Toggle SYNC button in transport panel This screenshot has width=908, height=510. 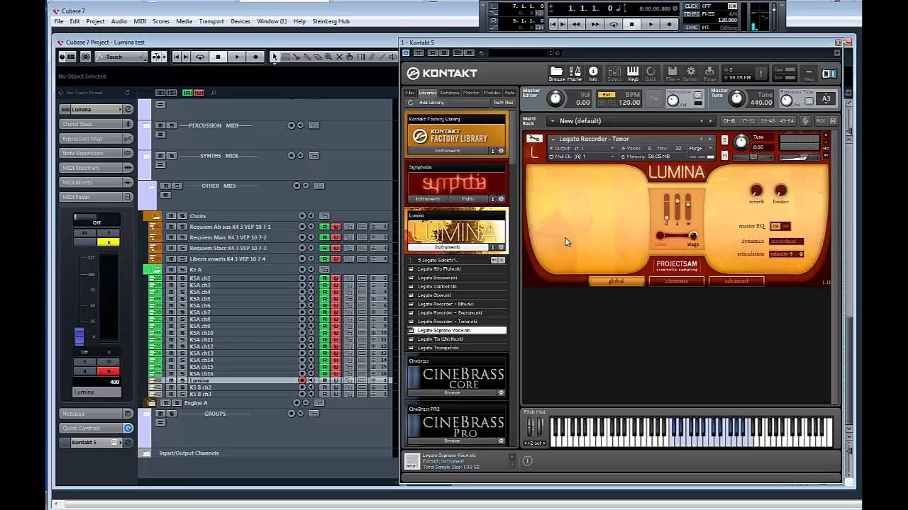pos(692,28)
